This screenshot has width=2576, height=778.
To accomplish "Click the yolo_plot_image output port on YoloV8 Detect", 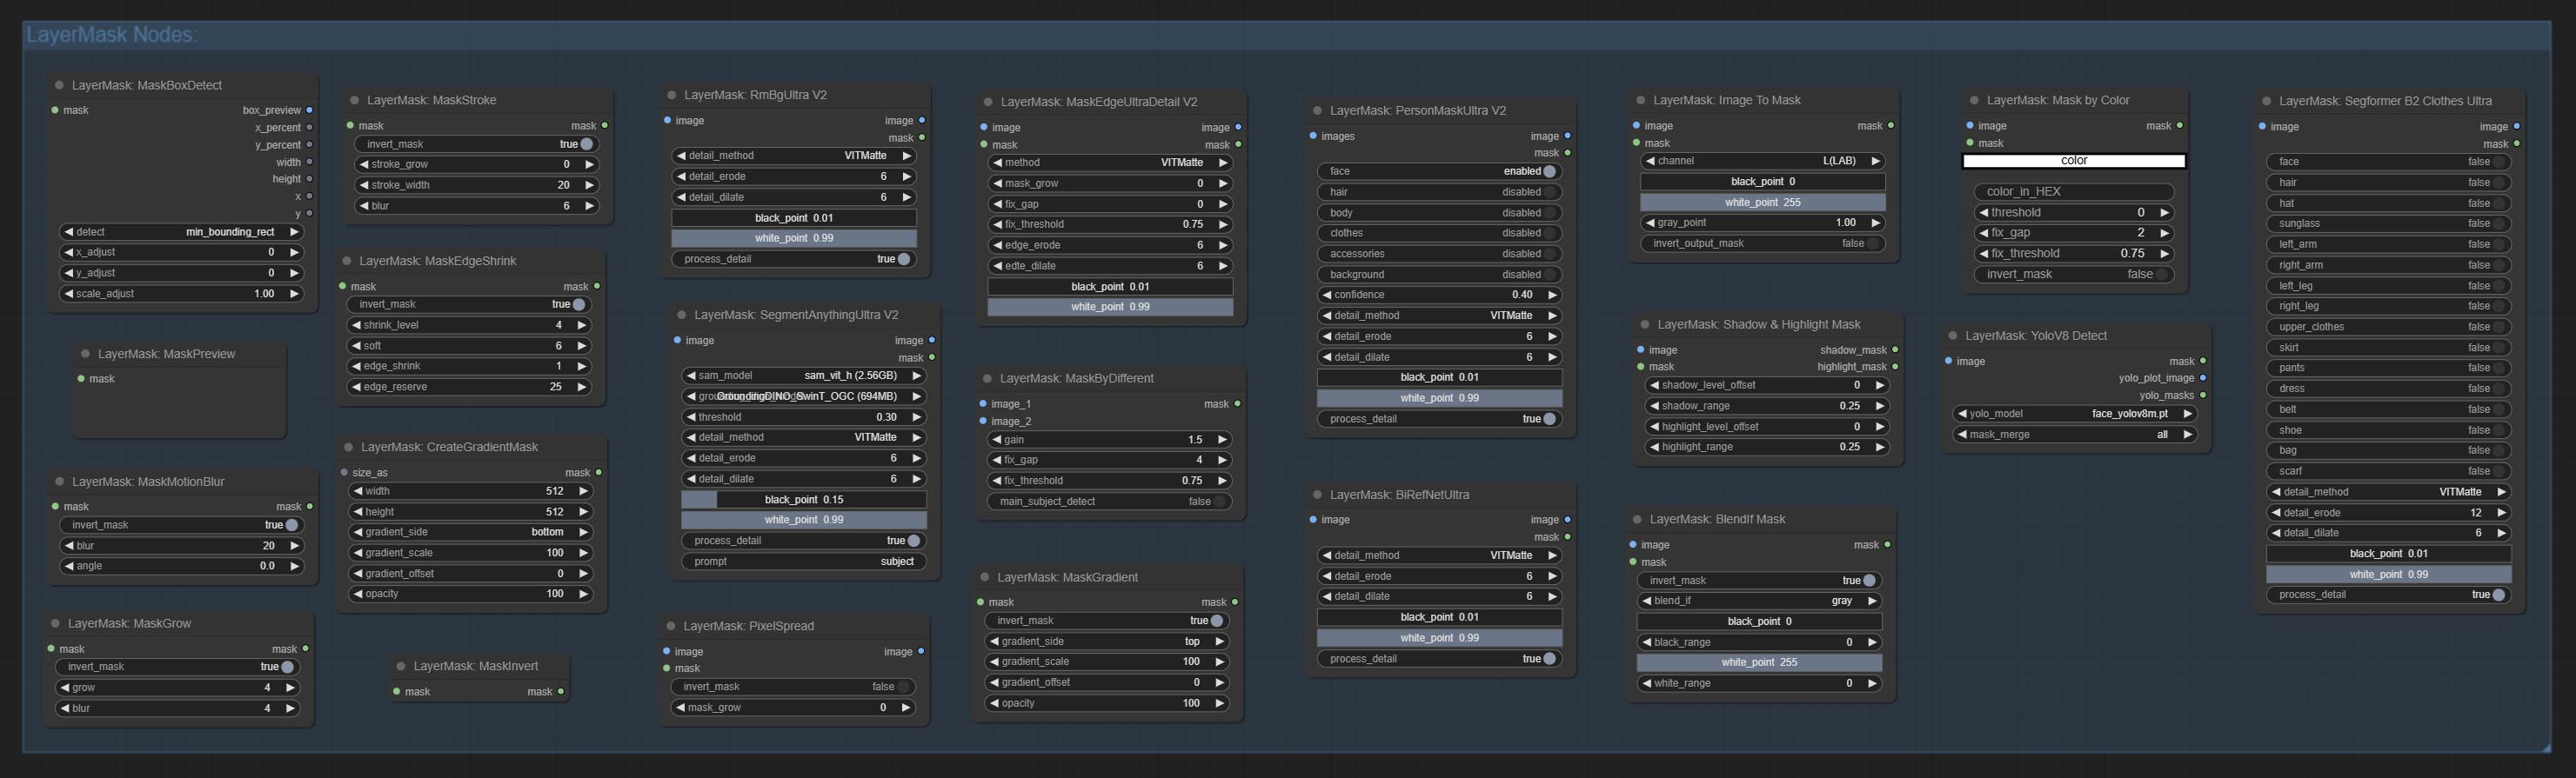I will click(2203, 378).
